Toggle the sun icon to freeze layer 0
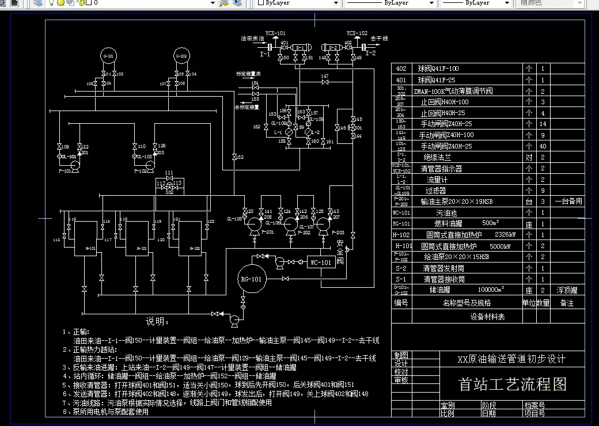The height and width of the screenshot is (426, 599). (x=61, y=3)
